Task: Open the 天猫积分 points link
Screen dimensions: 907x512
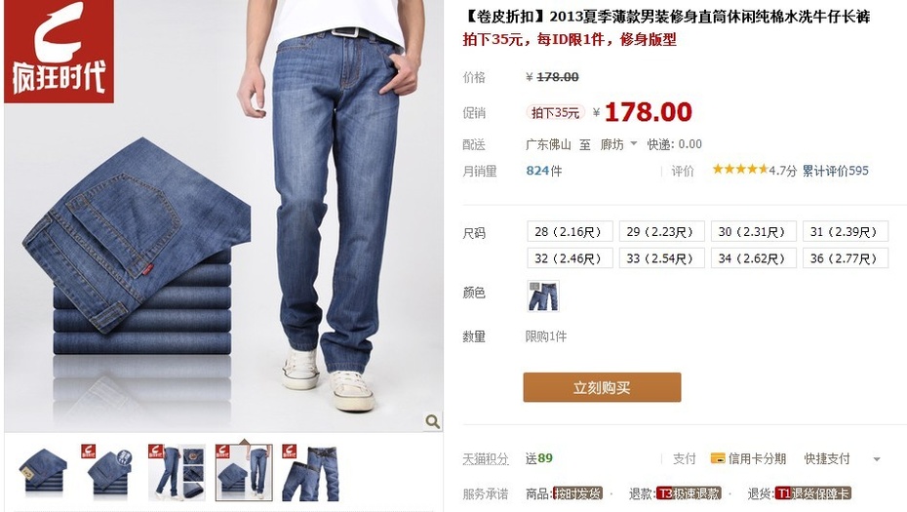Action: tap(486, 458)
